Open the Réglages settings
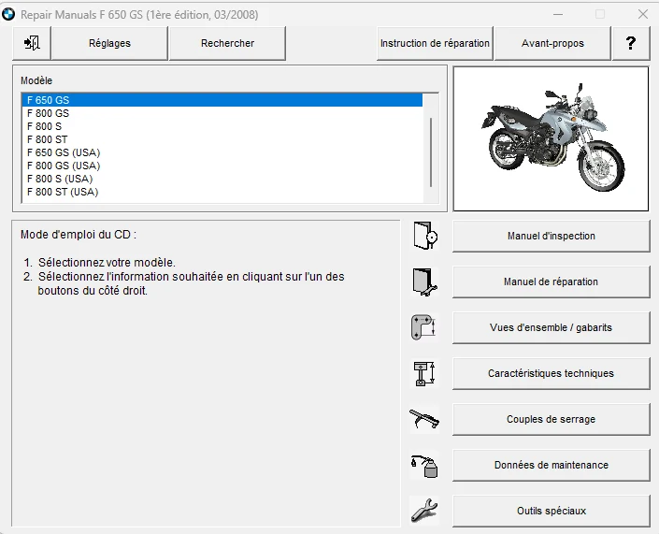The width and height of the screenshot is (659, 534). [109, 43]
